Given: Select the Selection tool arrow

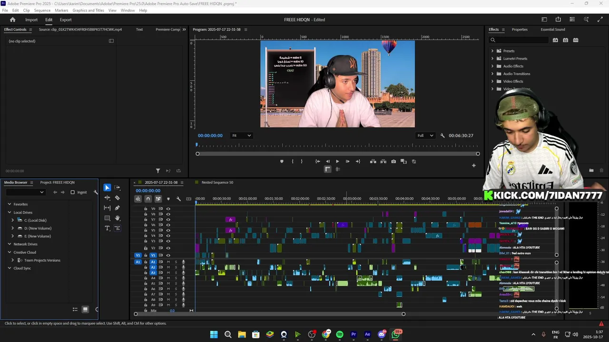Looking at the screenshot, I should pyautogui.click(x=107, y=188).
